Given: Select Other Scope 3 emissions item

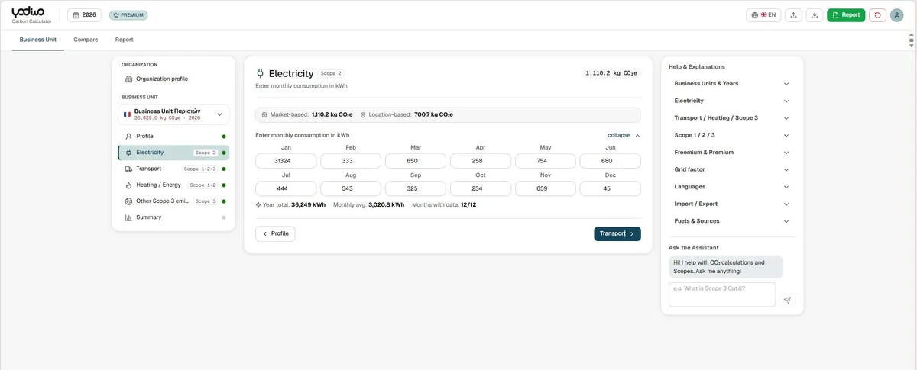Looking at the screenshot, I should (173, 201).
